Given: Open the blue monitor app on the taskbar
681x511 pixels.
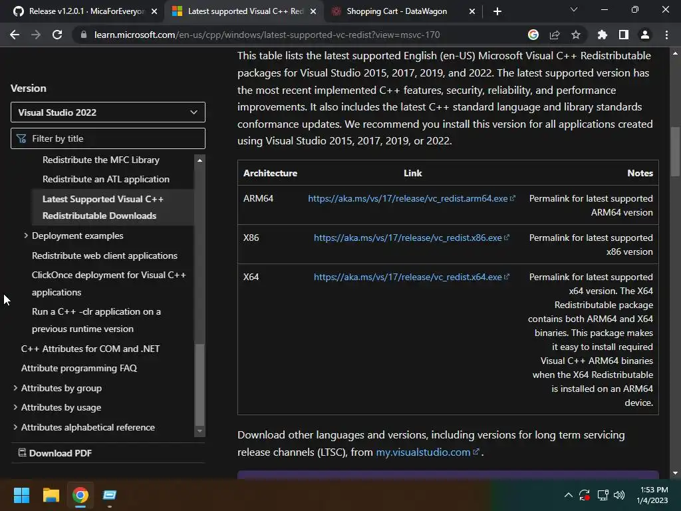Looking at the screenshot, I should tap(110, 495).
